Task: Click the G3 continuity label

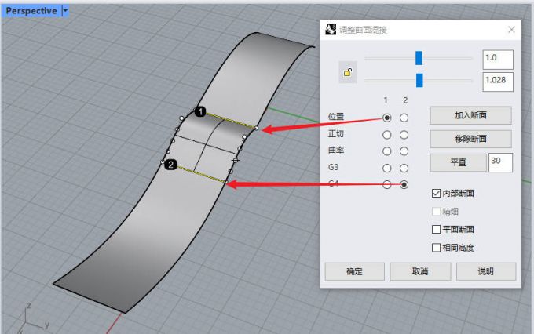Action: pyautogui.click(x=334, y=167)
